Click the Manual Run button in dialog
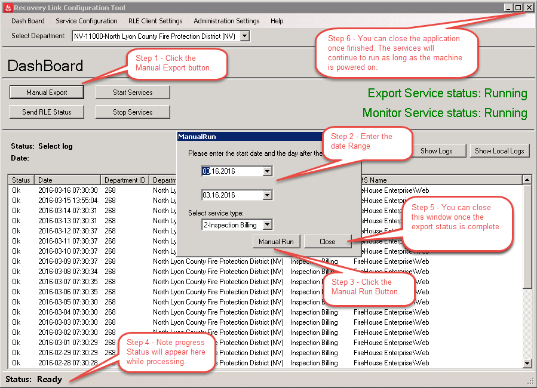This screenshot has height=388, width=537. pos(276,242)
